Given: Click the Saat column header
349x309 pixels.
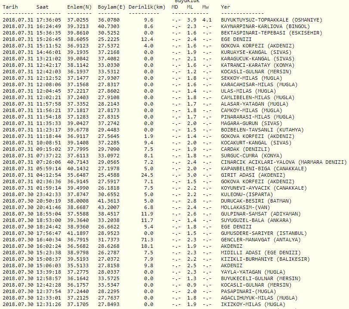Looking at the screenshot, I should 43,7.
